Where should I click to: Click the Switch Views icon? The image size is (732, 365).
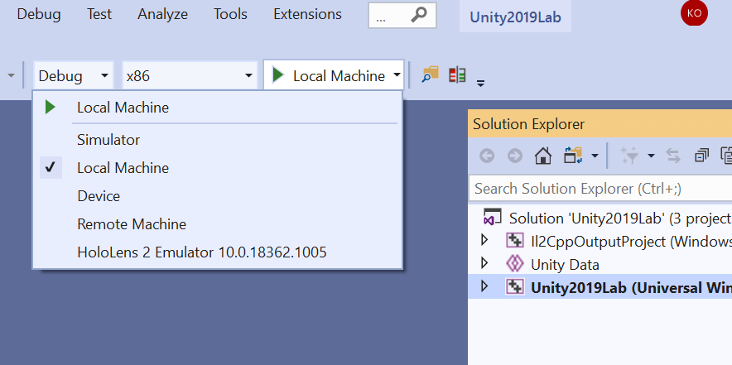pos(573,156)
